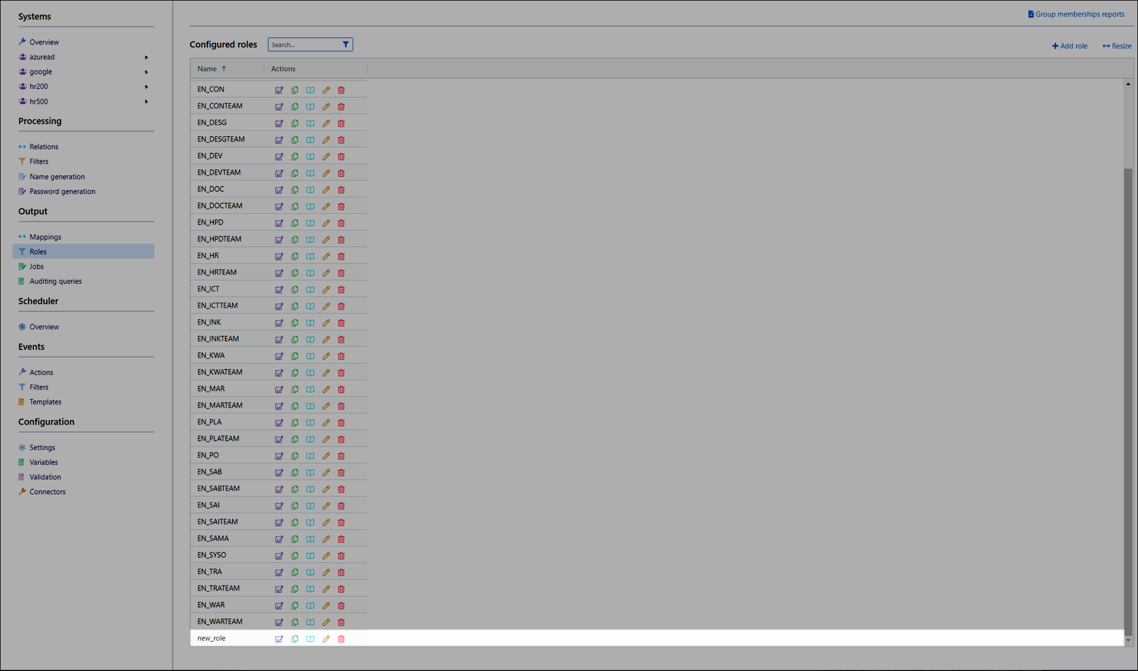The image size is (1138, 671).
Task: Click the Add role button
Action: point(1069,46)
